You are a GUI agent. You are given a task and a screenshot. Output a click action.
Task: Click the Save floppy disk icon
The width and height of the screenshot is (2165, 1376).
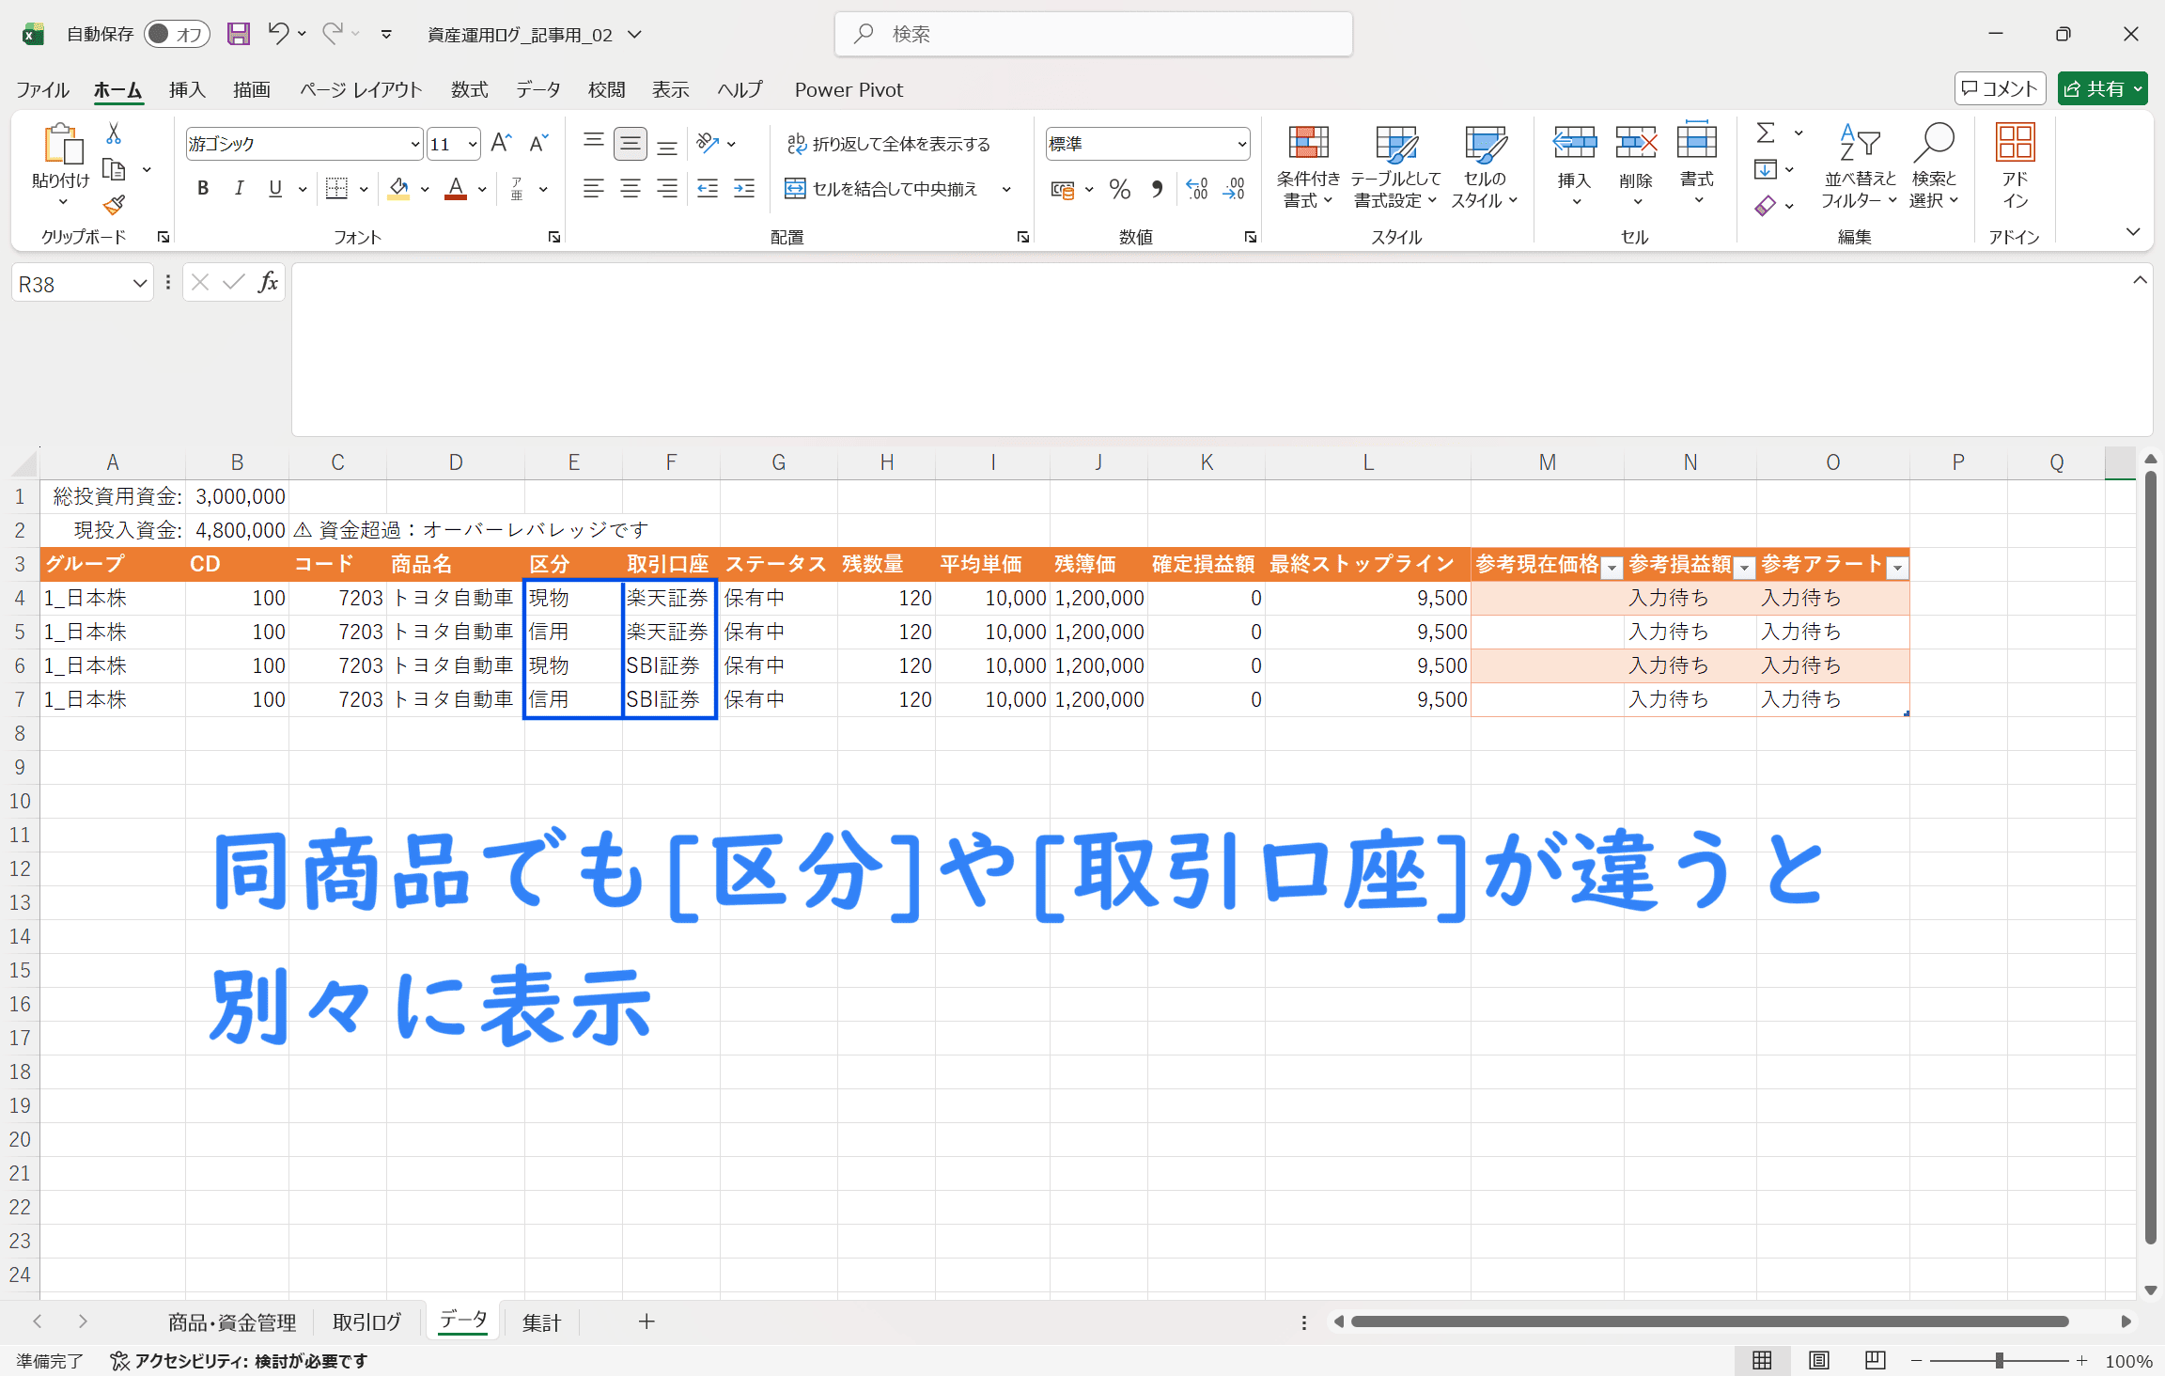coord(239,35)
